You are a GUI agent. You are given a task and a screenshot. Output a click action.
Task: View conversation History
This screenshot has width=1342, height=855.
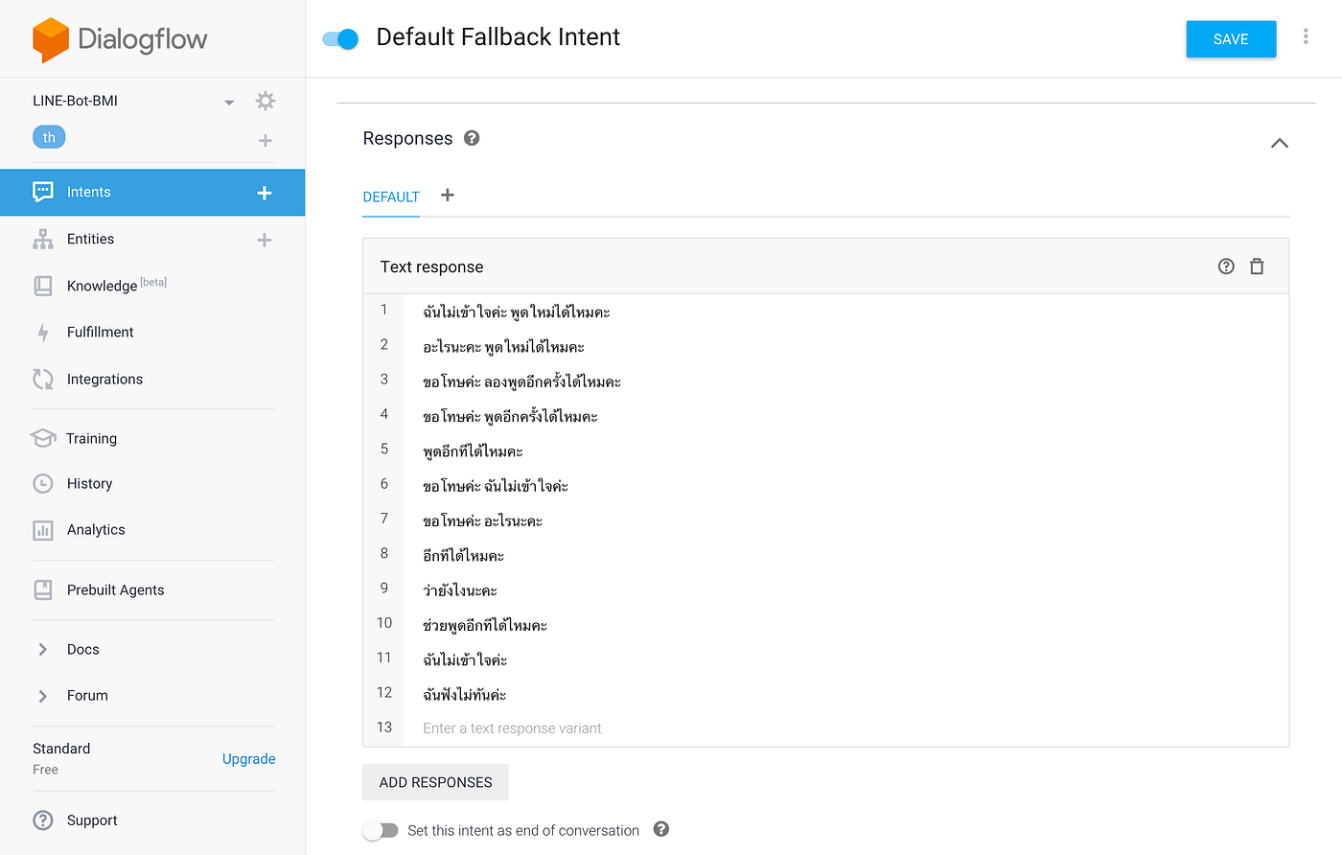point(88,483)
